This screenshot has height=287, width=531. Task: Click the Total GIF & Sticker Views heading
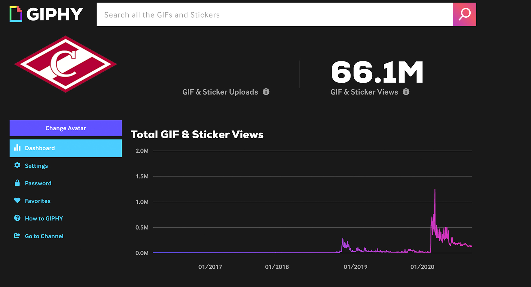click(197, 135)
